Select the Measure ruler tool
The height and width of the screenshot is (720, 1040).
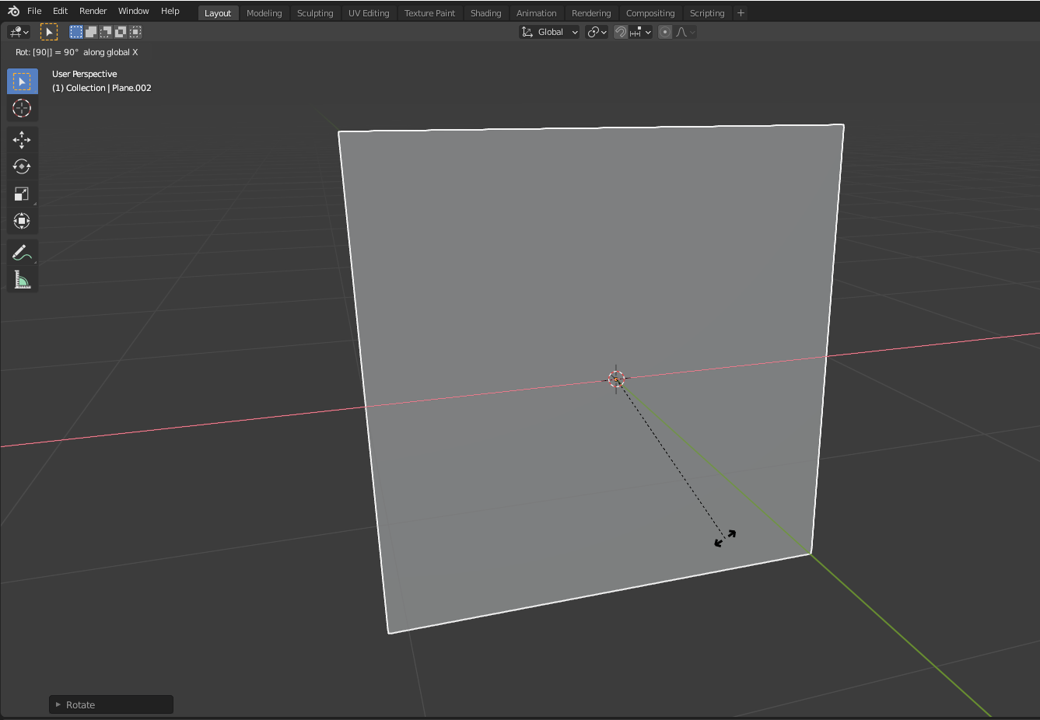[x=22, y=280]
